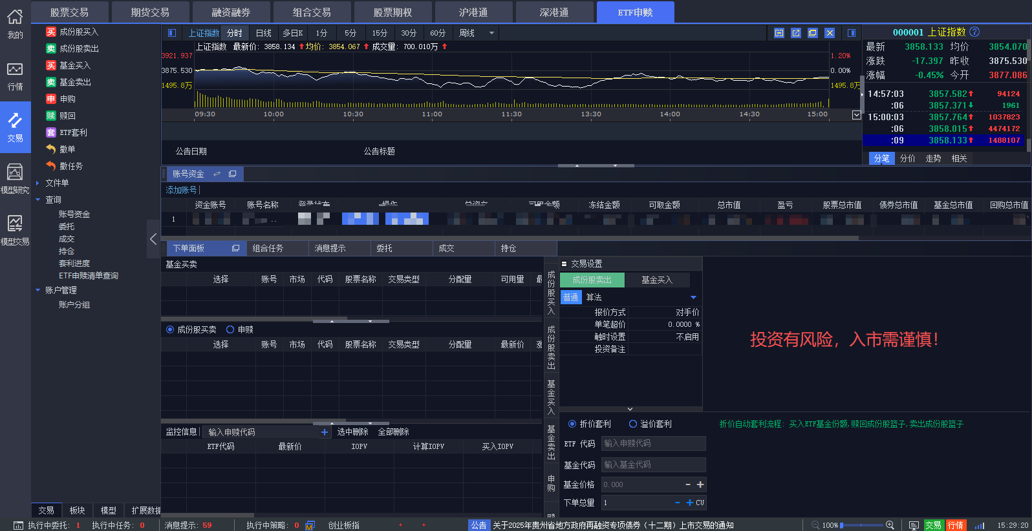1032x531 pixels.
Task: Click the 基金买入 button in 交易设置
Action: pos(656,280)
